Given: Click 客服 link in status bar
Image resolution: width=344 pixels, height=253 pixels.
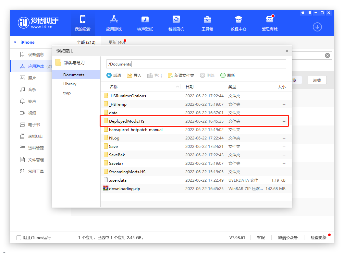Looking at the screenshot, I should tap(261, 238).
